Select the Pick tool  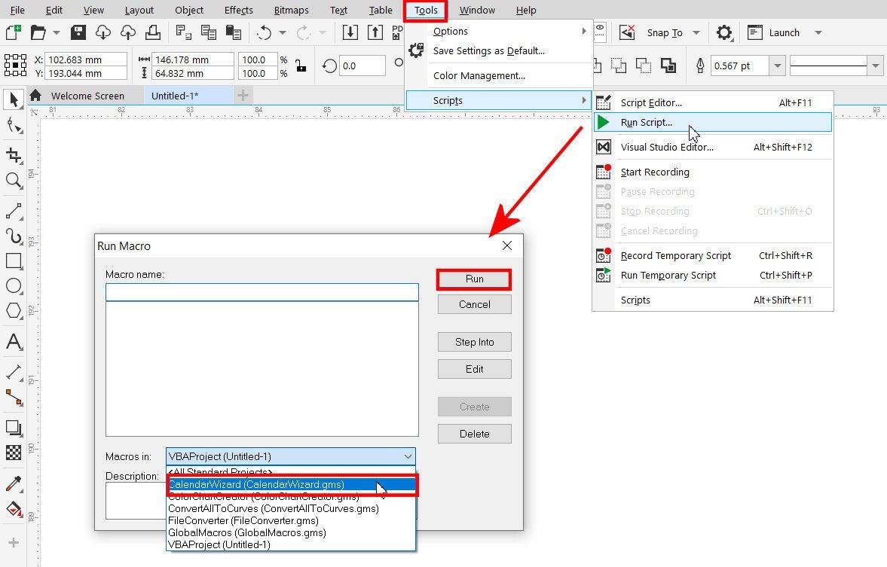pyautogui.click(x=13, y=99)
